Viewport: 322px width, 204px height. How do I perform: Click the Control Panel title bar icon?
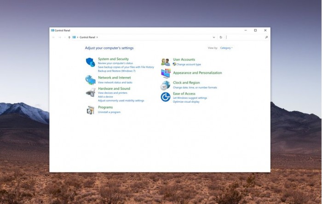[52, 30]
